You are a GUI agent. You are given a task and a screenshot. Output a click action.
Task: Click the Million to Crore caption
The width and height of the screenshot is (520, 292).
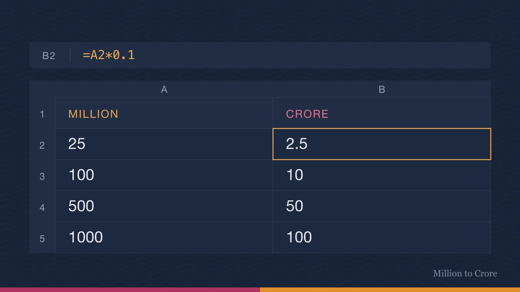click(465, 274)
